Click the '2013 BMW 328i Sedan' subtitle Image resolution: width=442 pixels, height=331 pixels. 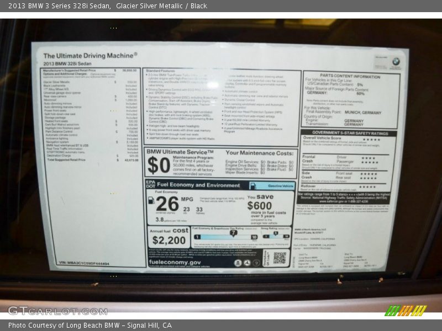pos(67,63)
